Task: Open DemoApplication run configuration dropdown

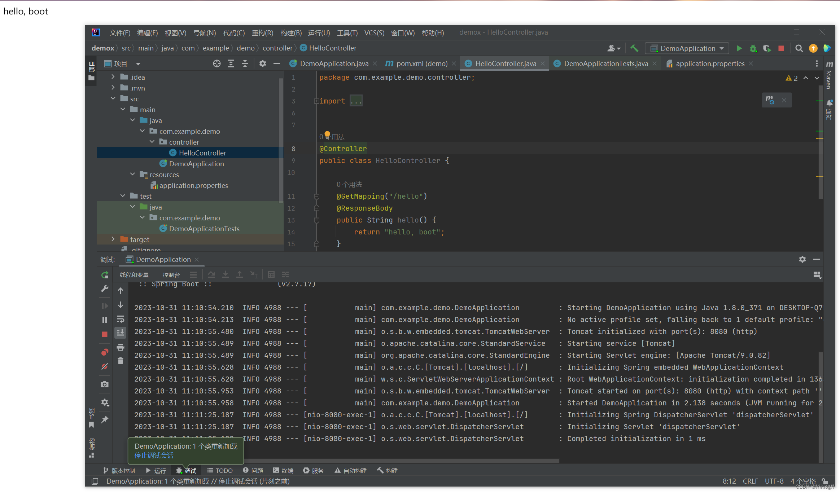Action: point(687,48)
